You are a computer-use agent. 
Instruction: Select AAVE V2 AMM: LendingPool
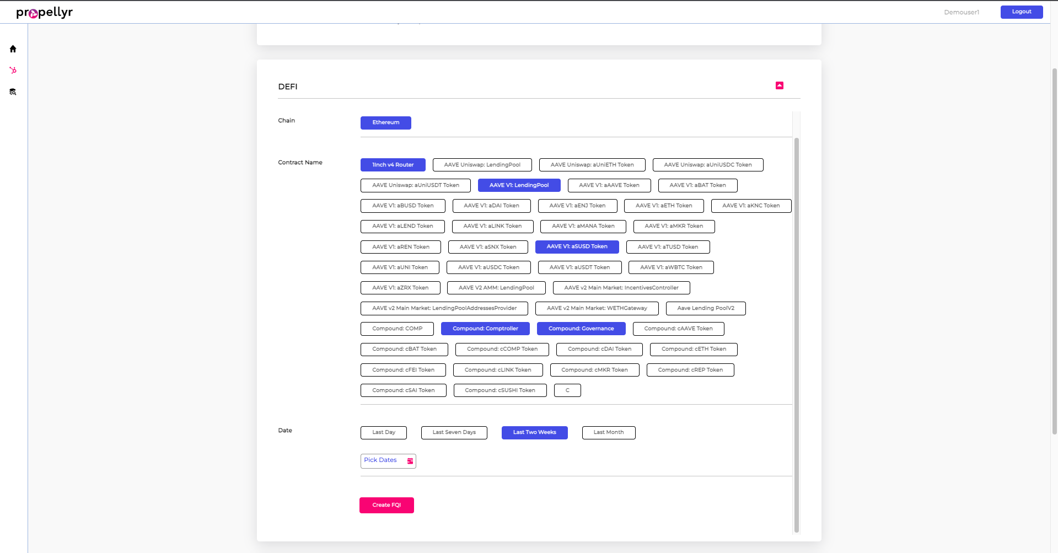[x=497, y=288]
